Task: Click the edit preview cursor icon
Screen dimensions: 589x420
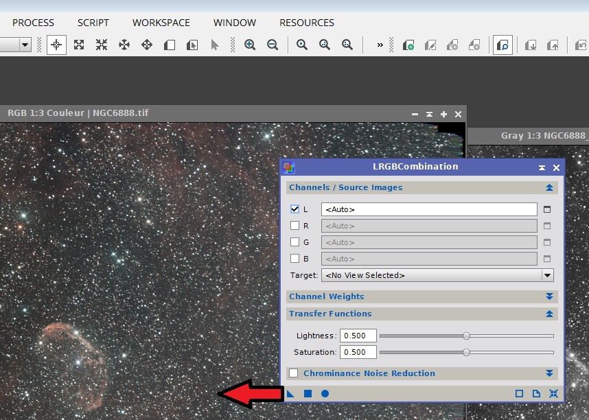Action: (192, 45)
